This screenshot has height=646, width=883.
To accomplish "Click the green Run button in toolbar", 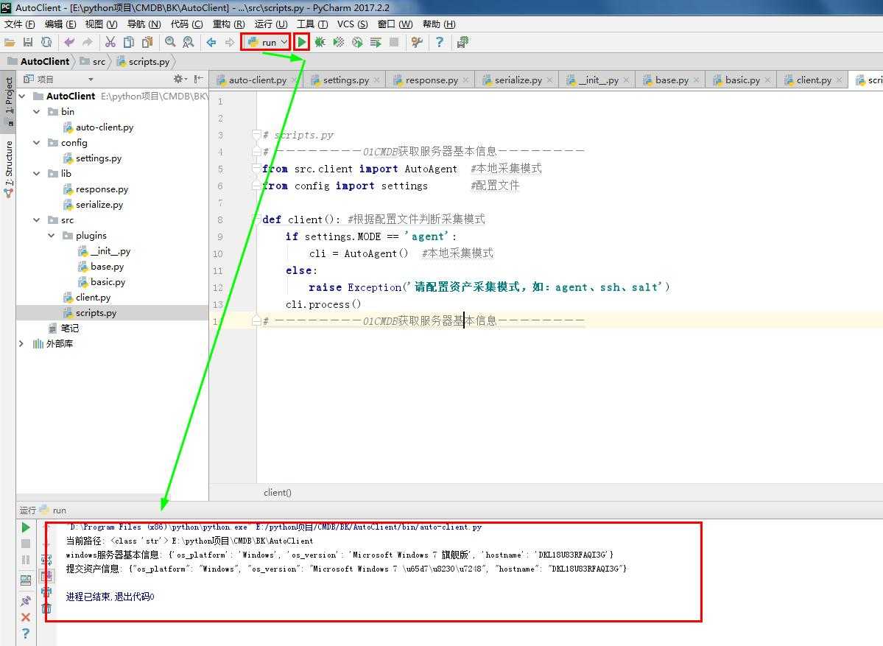I will pos(302,42).
